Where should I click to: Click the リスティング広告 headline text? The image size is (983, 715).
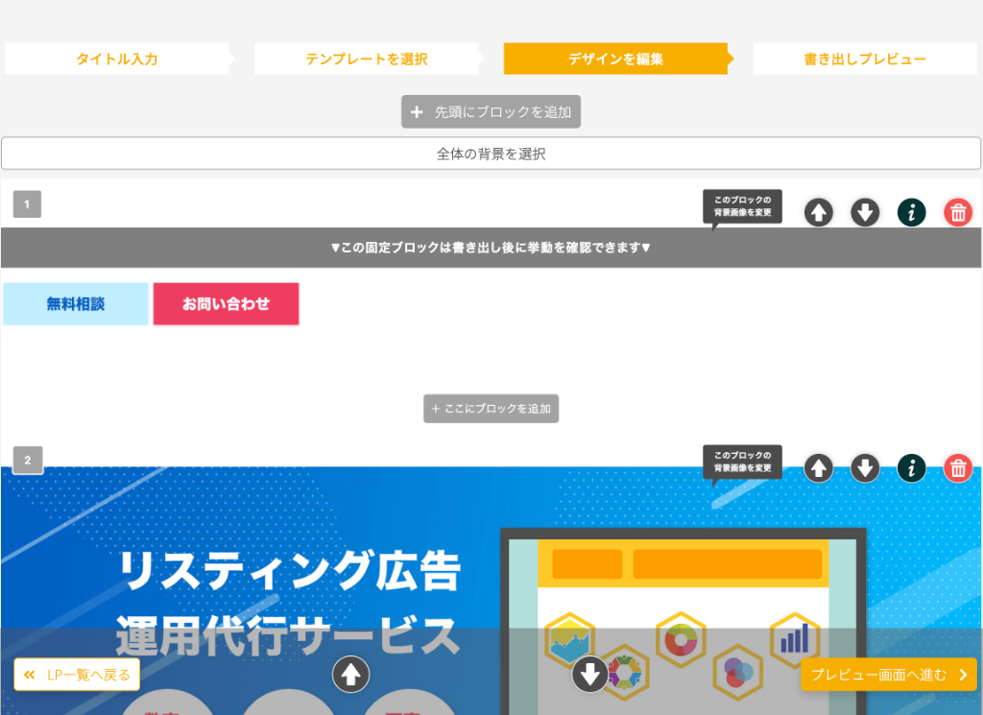coord(290,571)
